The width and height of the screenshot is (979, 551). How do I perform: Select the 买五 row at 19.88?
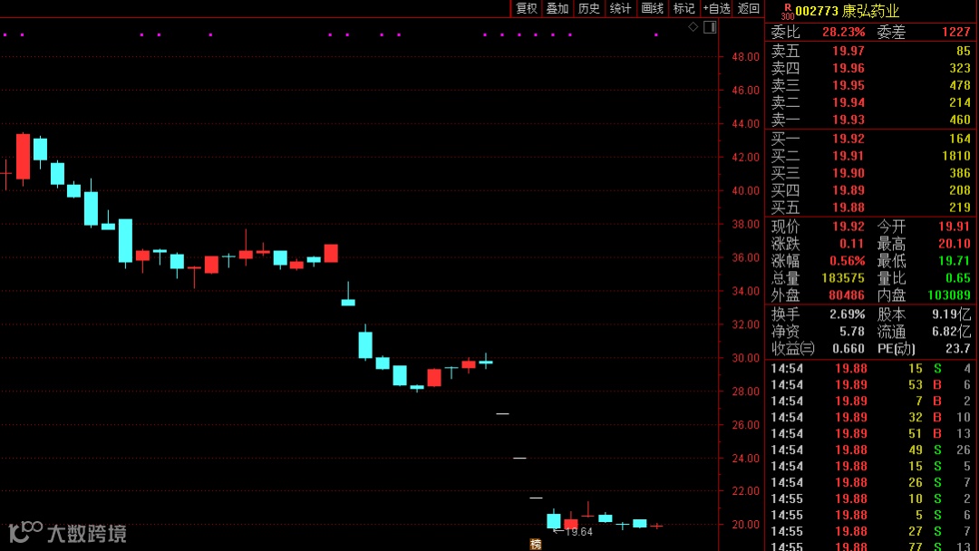click(871, 208)
